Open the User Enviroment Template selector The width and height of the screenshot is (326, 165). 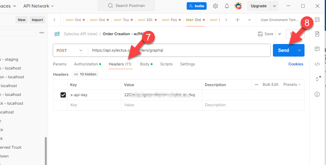280,20
